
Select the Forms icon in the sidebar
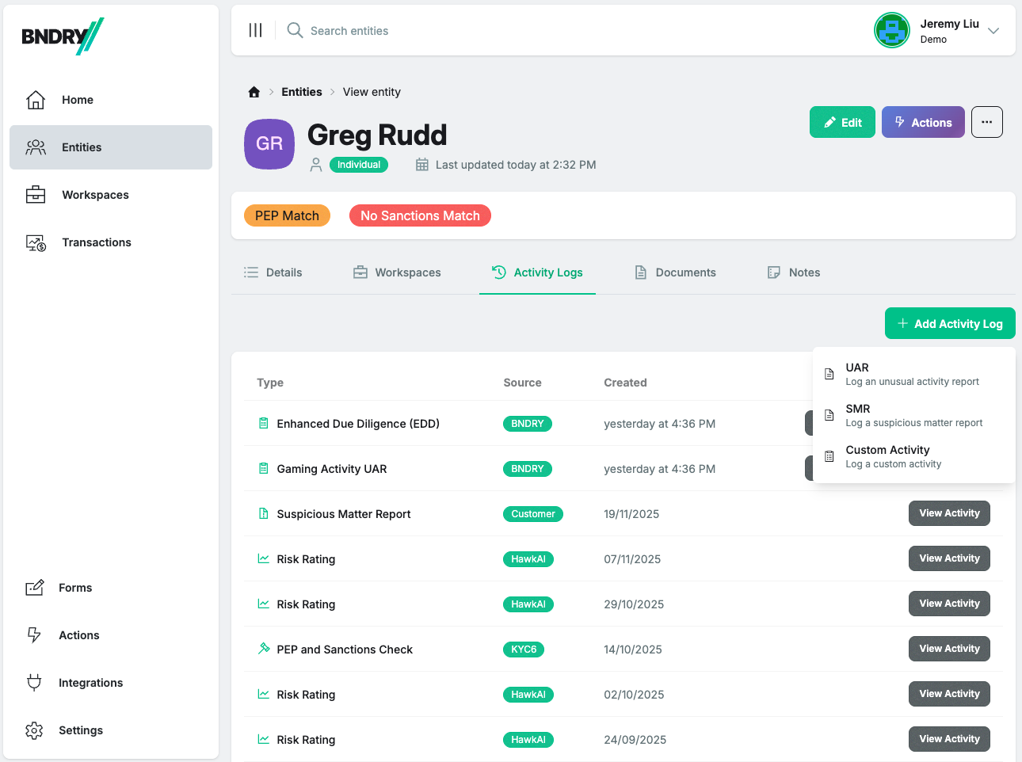35,587
